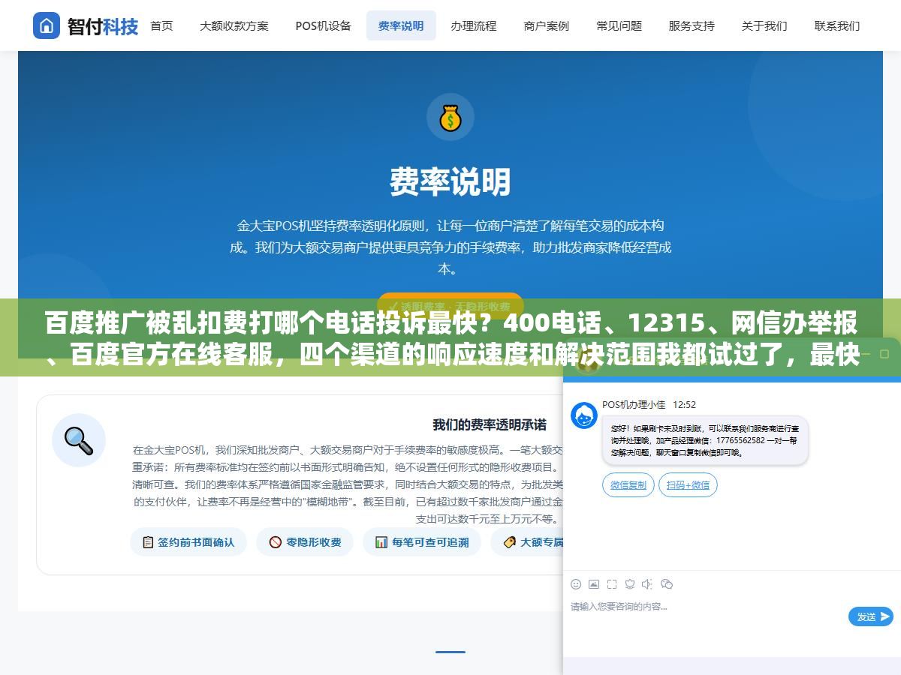This screenshot has height=675, width=901.
Task: Go to 常见问题 page
Action: point(619,25)
